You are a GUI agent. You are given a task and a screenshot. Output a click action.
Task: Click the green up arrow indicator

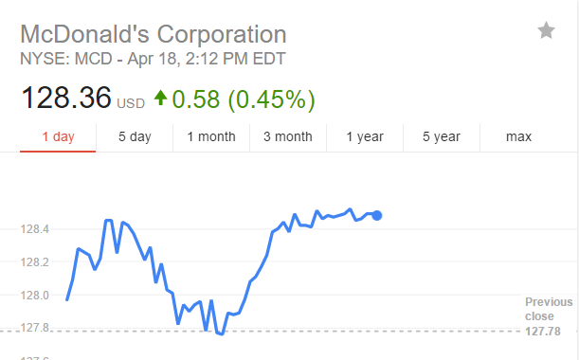(161, 98)
